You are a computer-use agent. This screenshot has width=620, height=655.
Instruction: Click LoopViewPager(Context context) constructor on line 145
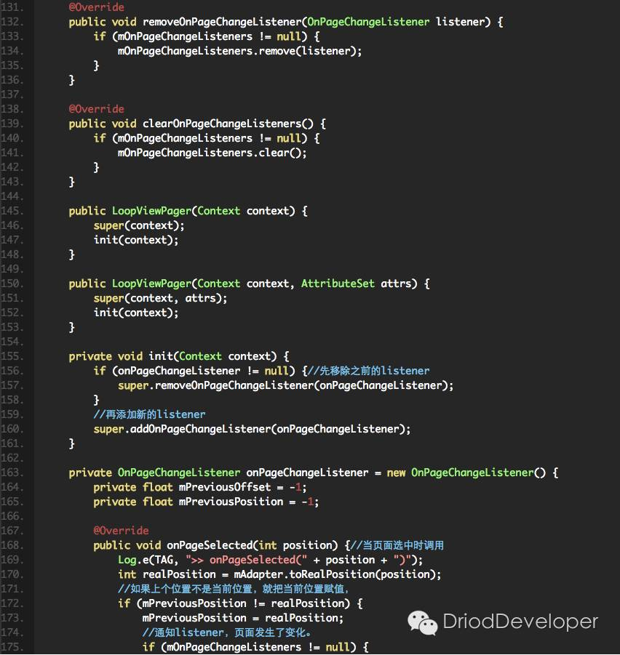click(188, 211)
